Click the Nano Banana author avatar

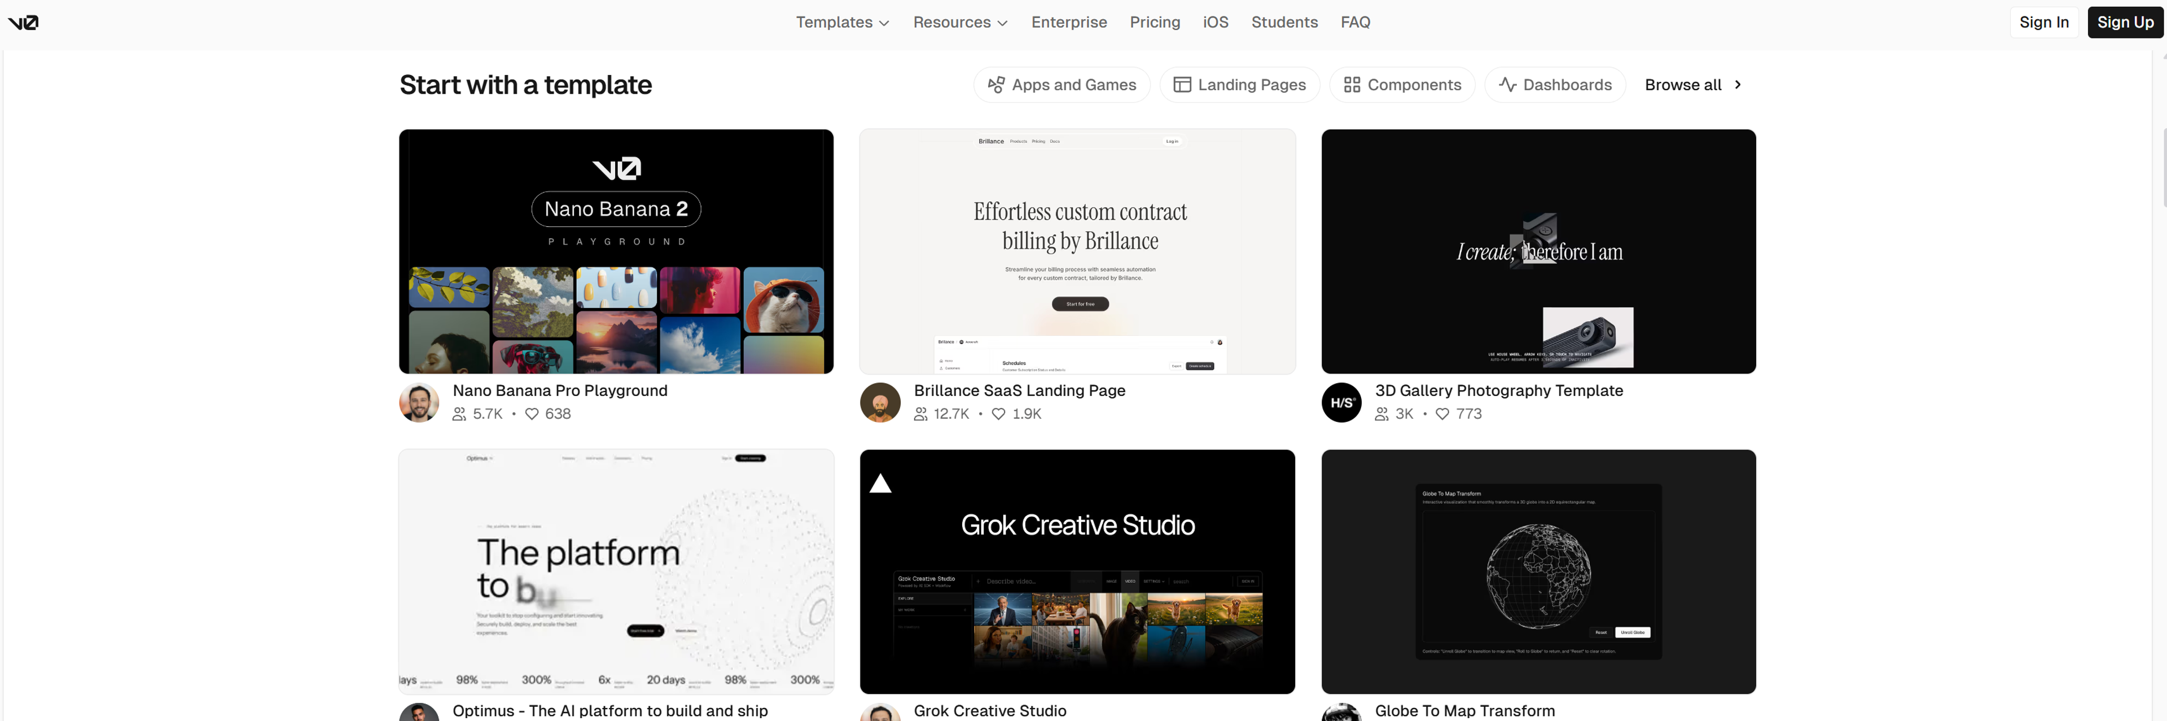(x=419, y=402)
